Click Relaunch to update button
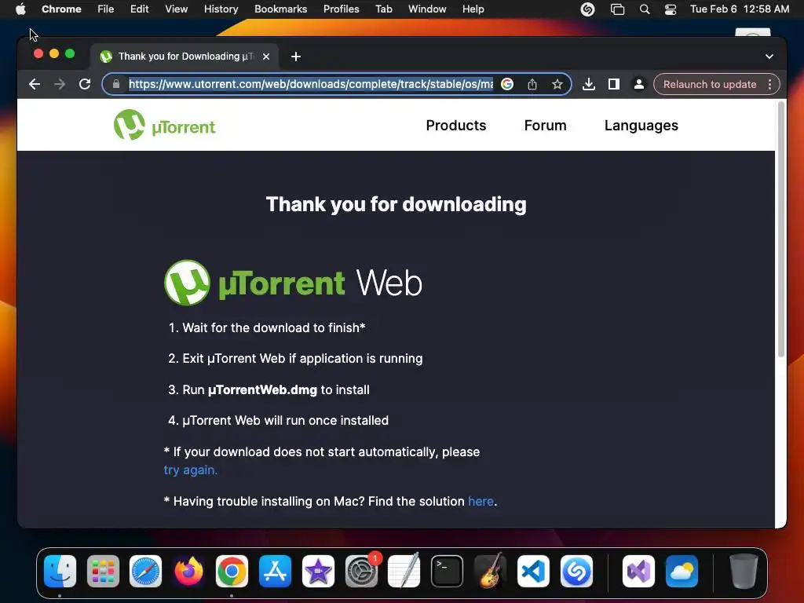Image resolution: width=804 pixels, height=603 pixels. 710,84
